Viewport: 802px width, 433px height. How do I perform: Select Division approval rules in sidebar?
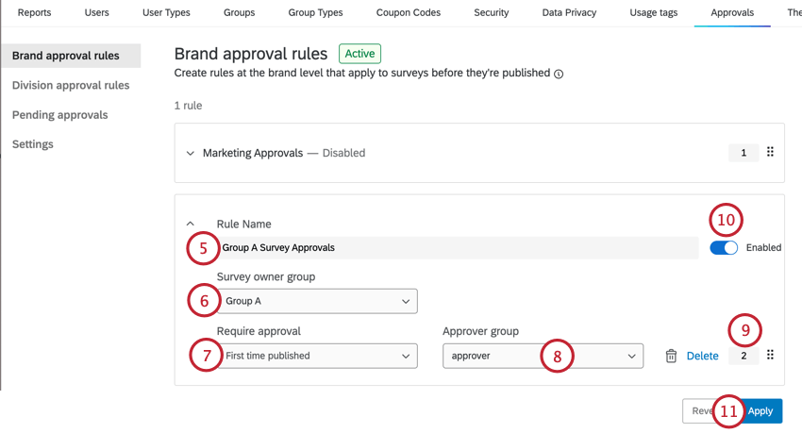pyautogui.click(x=71, y=85)
